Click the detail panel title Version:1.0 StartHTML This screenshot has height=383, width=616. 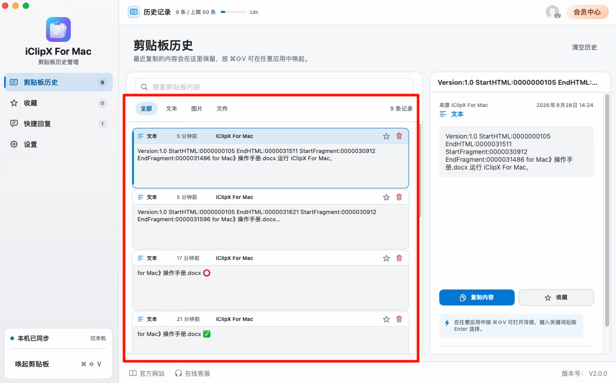pyautogui.click(x=517, y=83)
